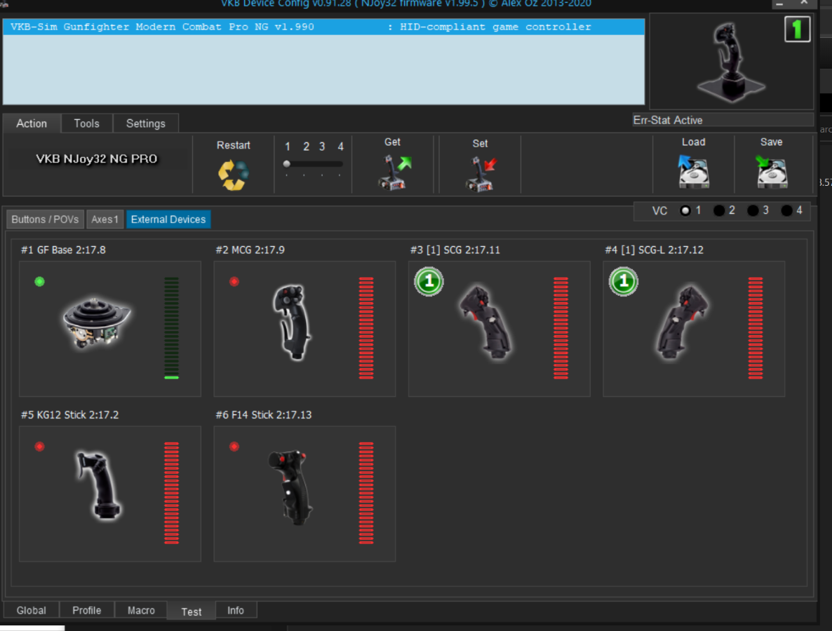Click the VKB NJoy32 NG PRO label
Screen dimensions: 832x631
(x=97, y=159)
